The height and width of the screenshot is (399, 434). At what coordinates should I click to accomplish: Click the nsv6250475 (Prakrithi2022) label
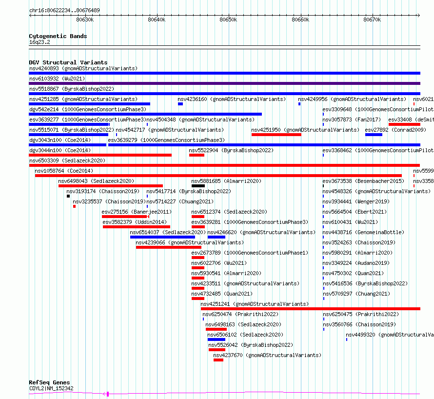pyautogui.click(x=361, y=314)
